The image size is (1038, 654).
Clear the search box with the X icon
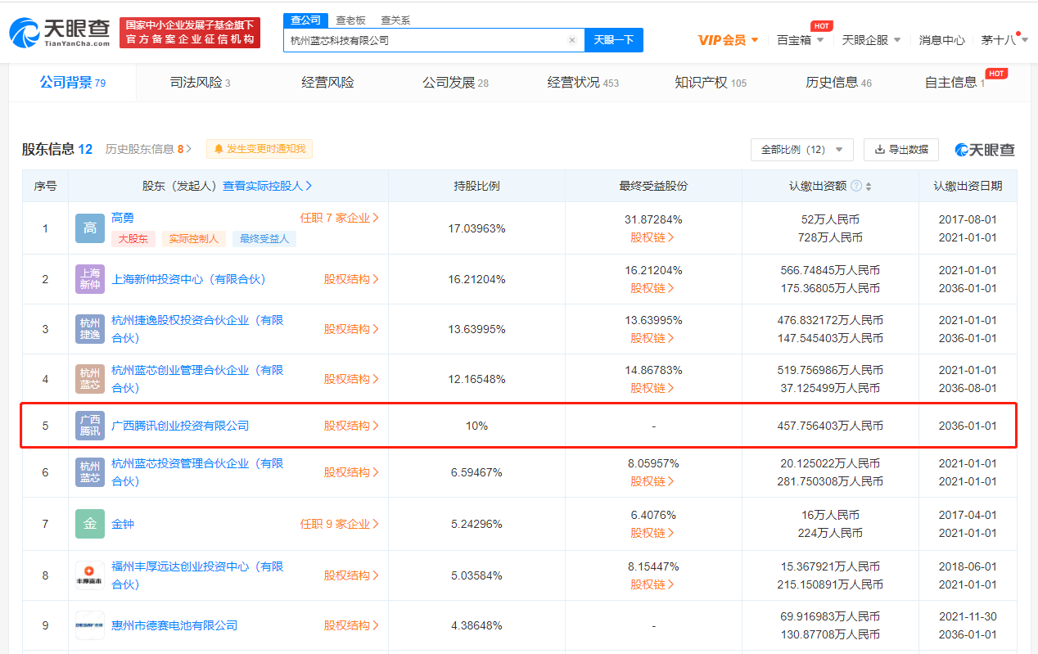[x=572, y=40]
